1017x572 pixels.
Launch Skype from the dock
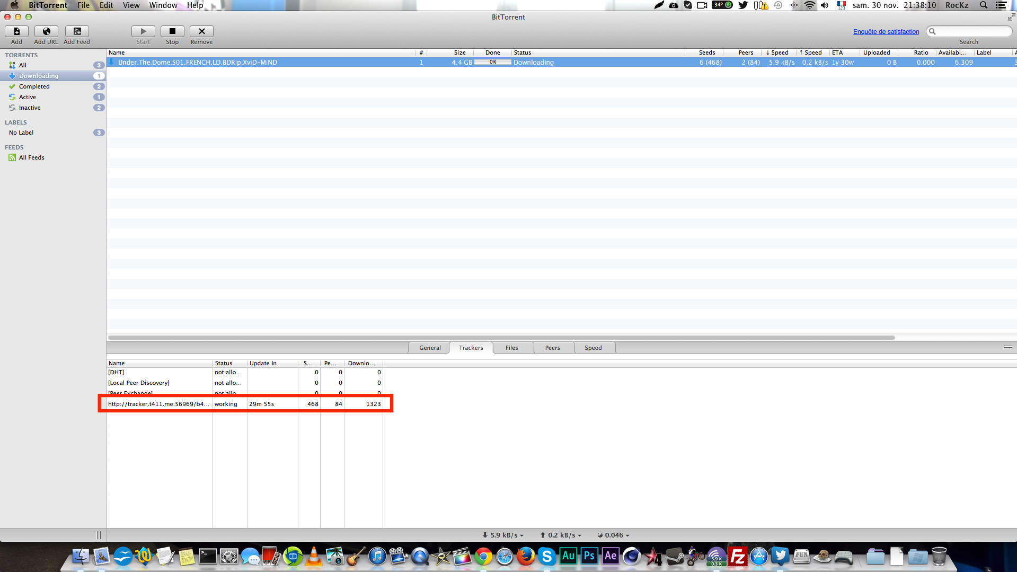pos(547,557)
